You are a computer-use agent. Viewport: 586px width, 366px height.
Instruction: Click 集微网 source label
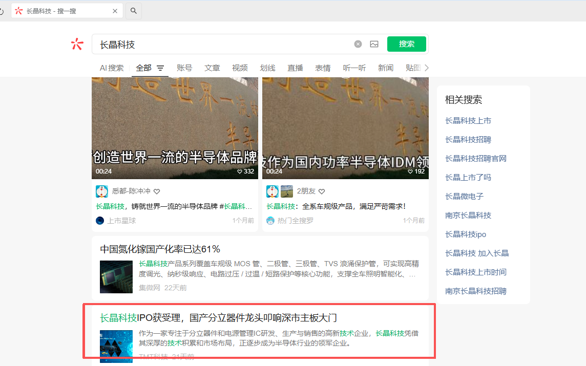[150, 288]
